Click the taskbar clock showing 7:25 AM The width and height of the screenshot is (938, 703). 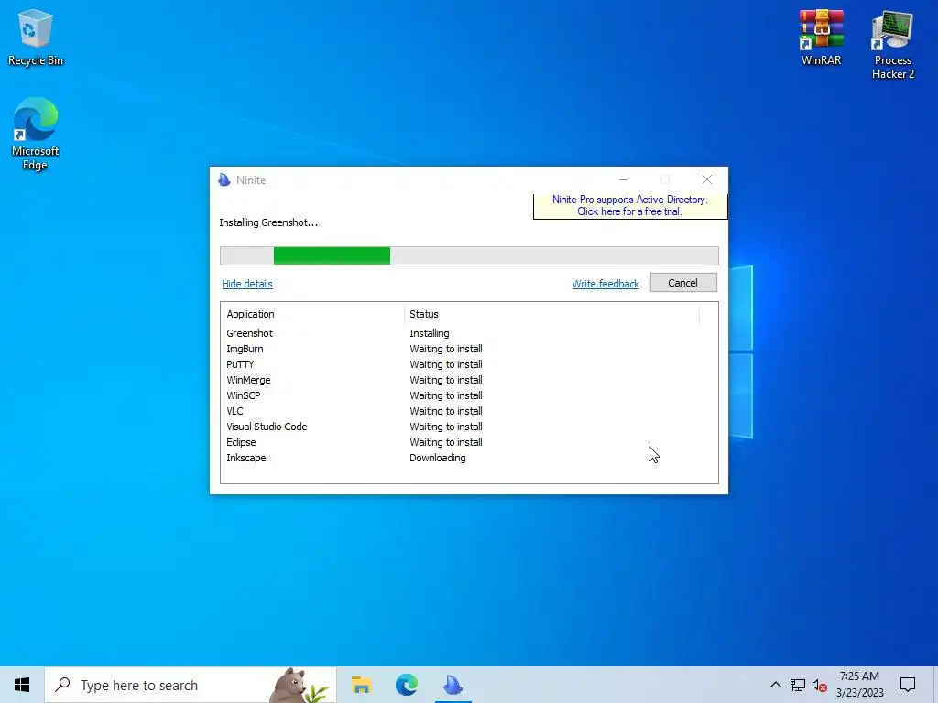[859, 685]
